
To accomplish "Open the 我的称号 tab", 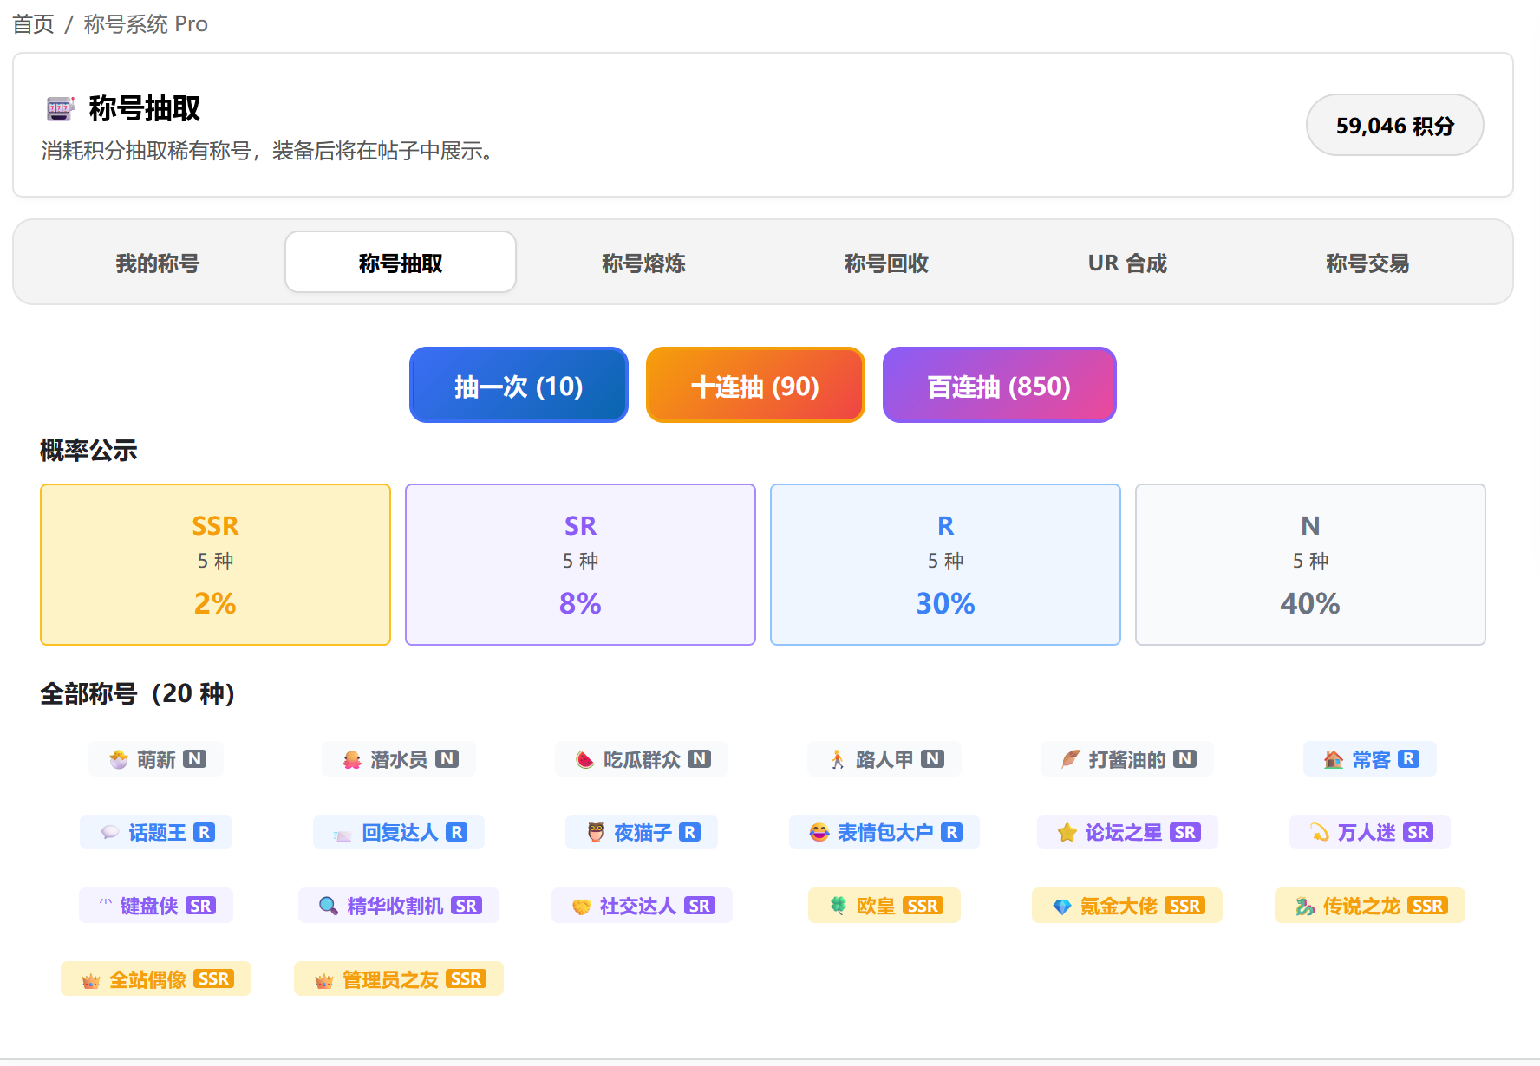I will (158, 263).
